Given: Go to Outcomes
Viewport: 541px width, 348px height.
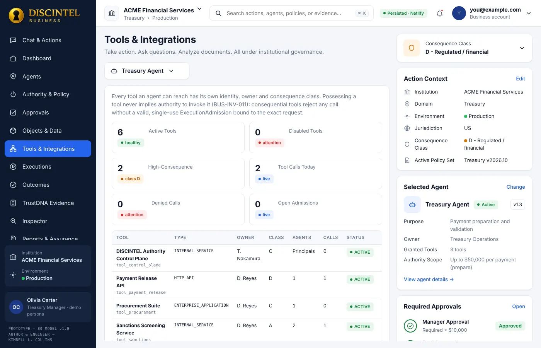Looking at the screenshot, I should click(48, 185).
